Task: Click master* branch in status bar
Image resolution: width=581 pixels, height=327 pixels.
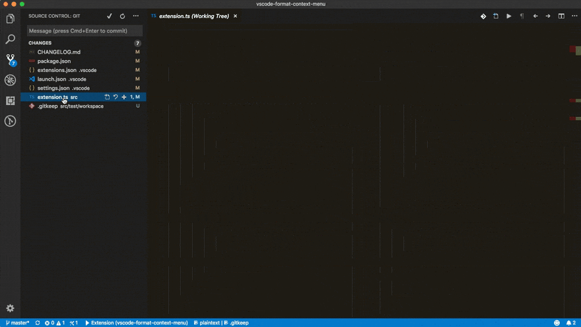Action: coord(17,322)
